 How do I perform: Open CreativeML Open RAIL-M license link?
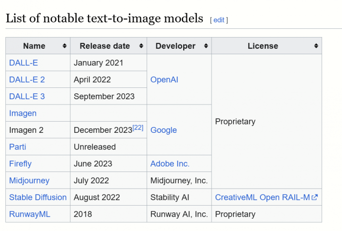click(262, 197)
